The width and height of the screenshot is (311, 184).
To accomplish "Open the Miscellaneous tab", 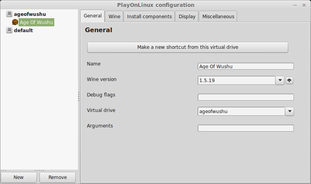I will (x=218, y=16).
